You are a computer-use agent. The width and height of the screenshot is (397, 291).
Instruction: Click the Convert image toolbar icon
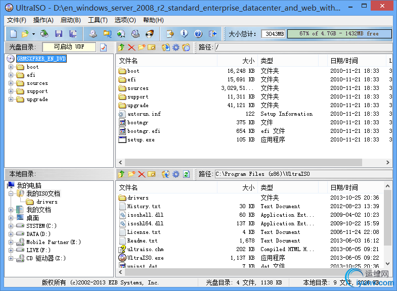pyautogui.click(x=107, y=34)
